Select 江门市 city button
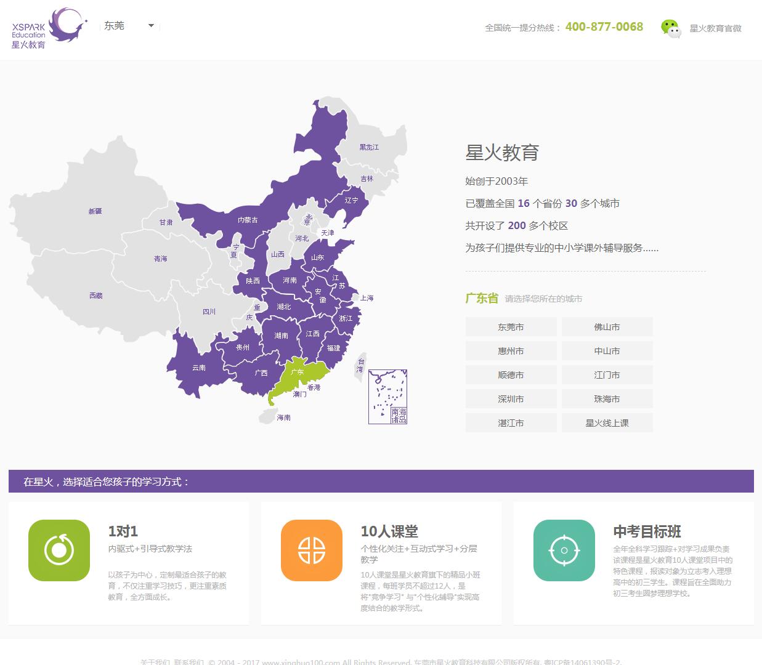The height and width of the screenshot is (665, 762). pyautogui.click(x=607, y=375)
